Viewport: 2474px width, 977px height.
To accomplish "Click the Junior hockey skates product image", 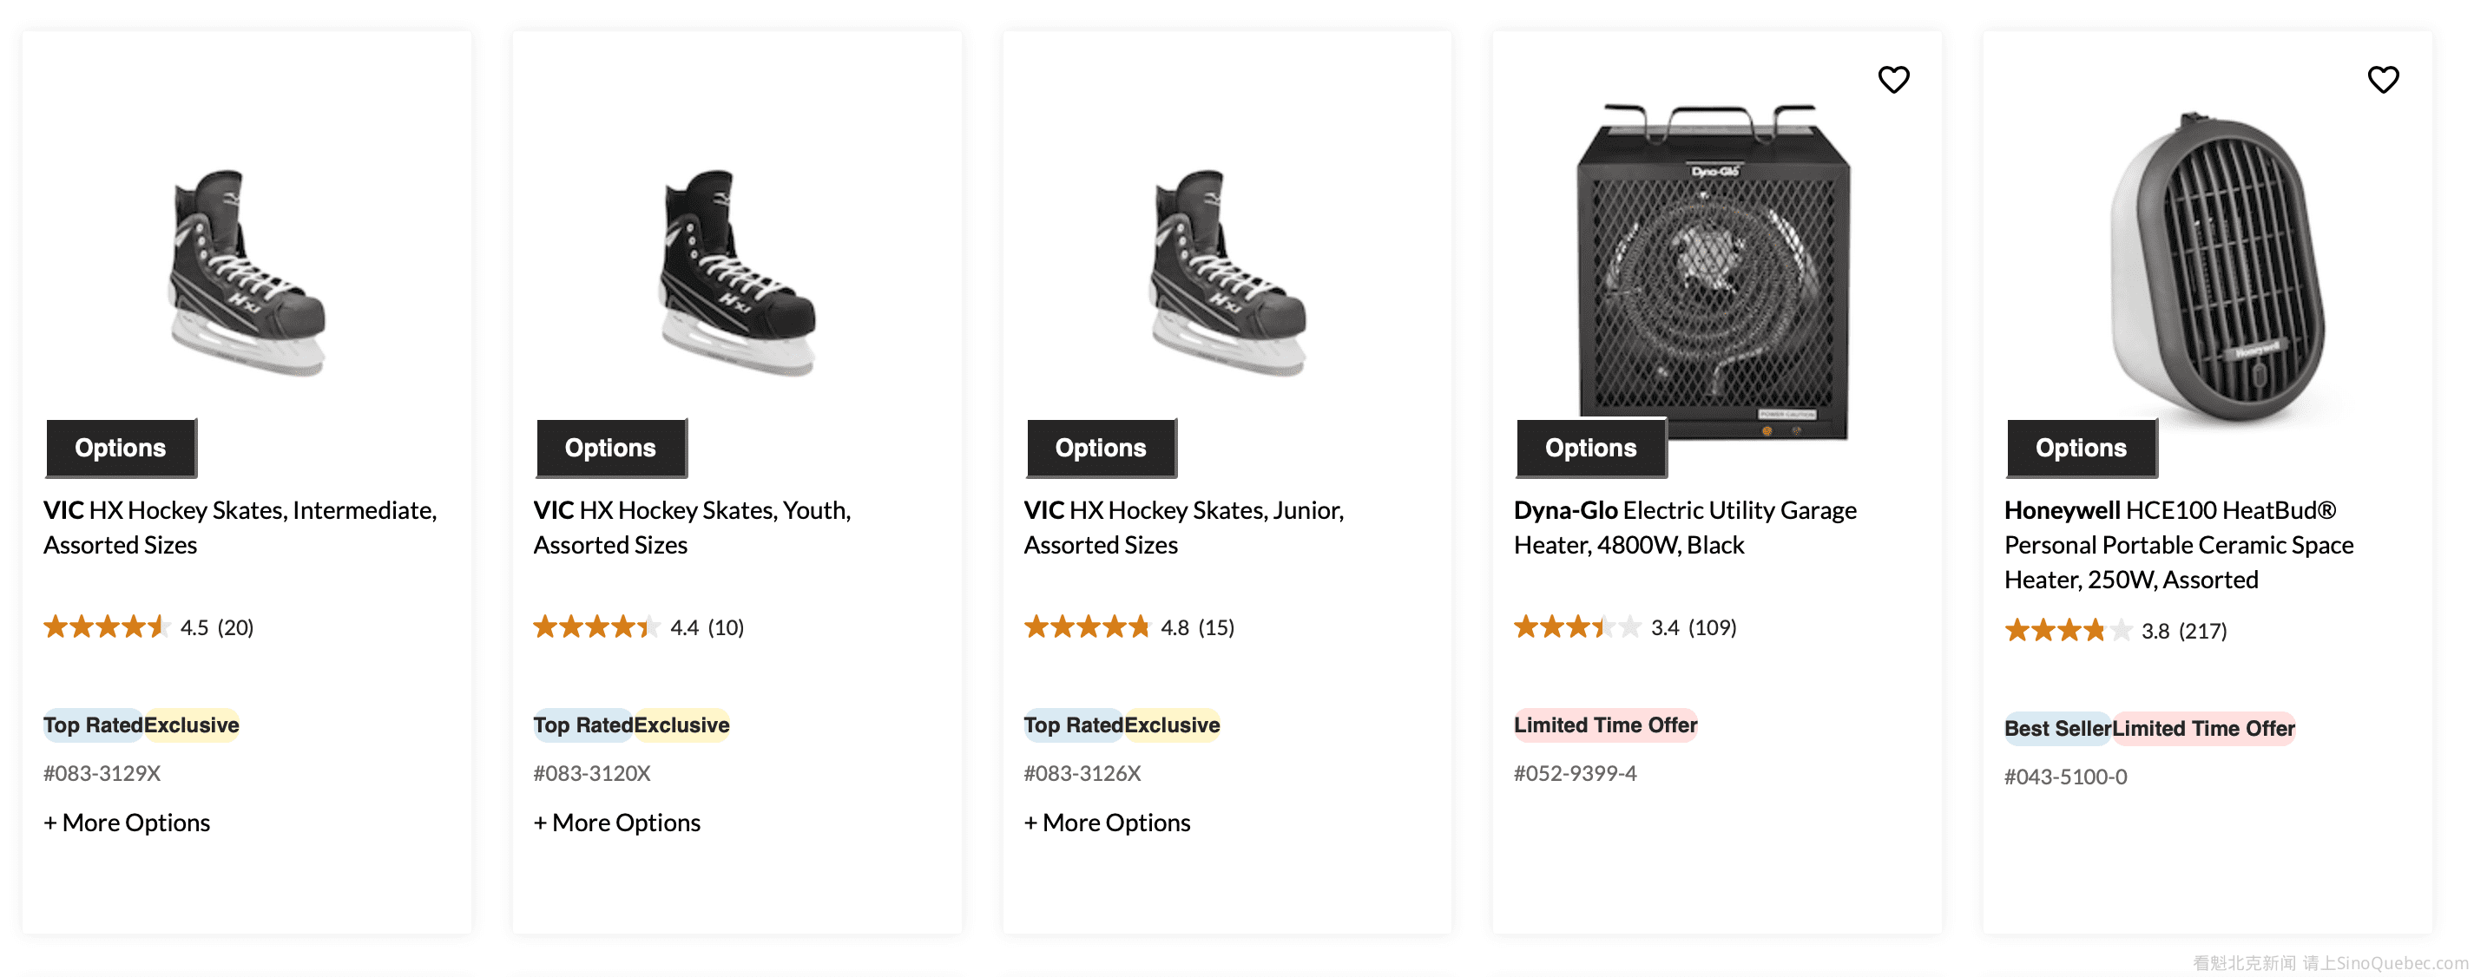I will click(1227, 273).
